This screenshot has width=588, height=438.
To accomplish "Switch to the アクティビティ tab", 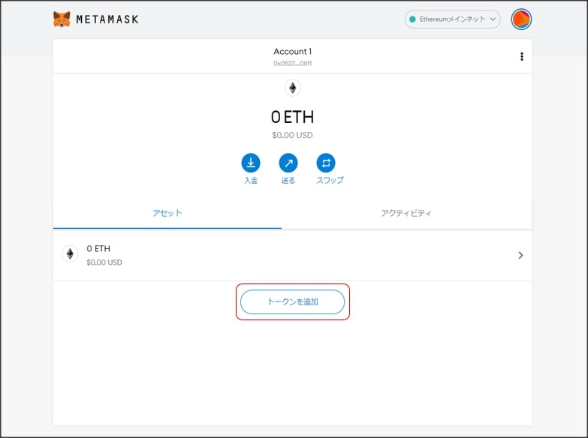I will tap(406, 213).
